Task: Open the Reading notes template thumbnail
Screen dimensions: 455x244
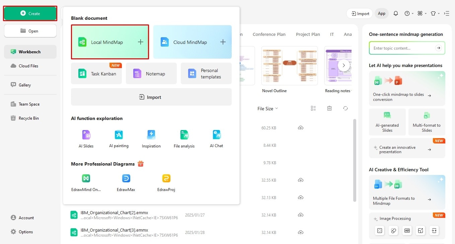Action: point(338,66)
